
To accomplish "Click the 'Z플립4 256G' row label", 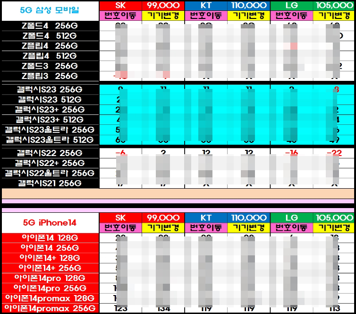I will point(50,46).
